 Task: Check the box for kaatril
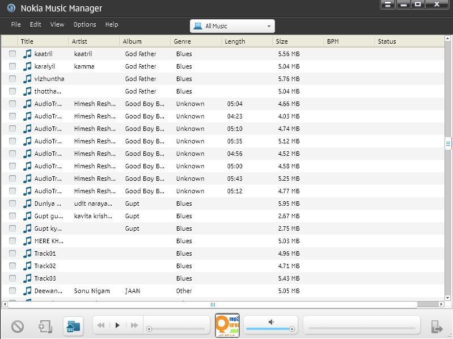pos(12,54)
